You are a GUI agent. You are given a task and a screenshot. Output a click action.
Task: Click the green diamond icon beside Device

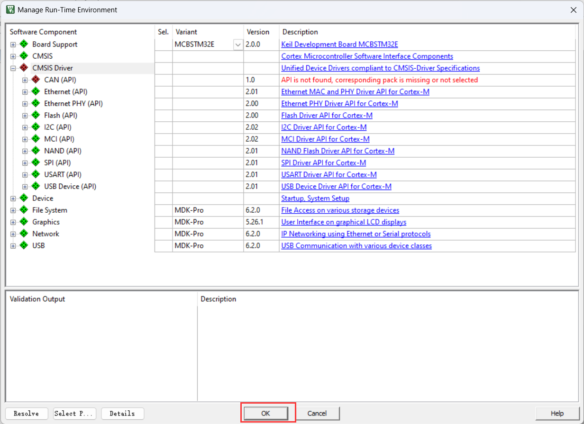(24, 198)
